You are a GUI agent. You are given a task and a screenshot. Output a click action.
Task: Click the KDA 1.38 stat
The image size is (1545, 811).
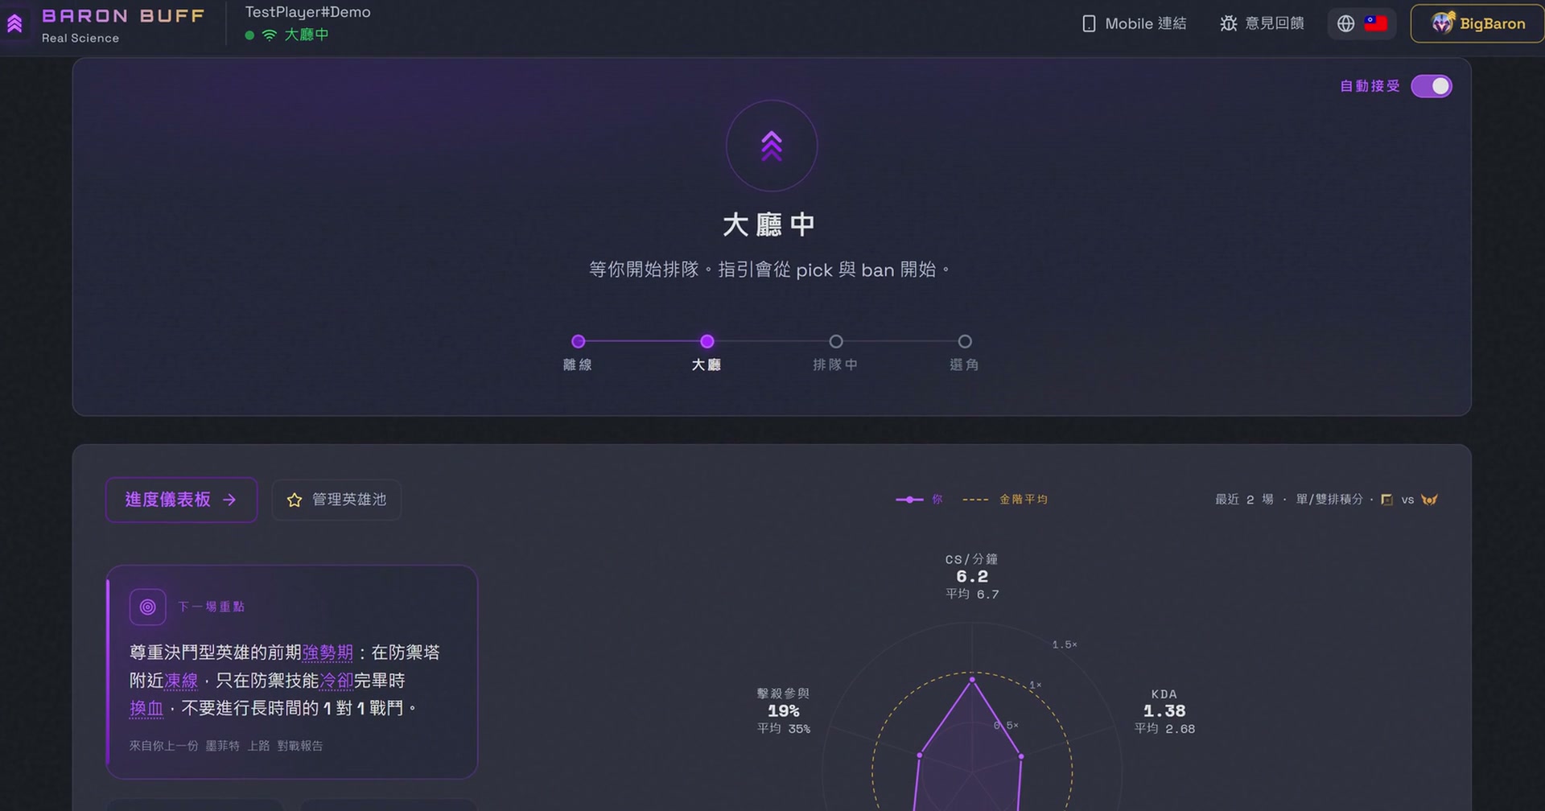1164,711
